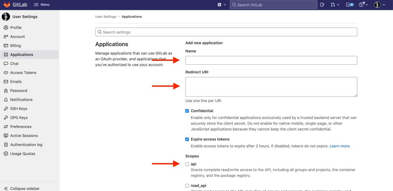Go to Account settings
The image size is (393, 191).
pyautogui.click(x=18, y=36)
